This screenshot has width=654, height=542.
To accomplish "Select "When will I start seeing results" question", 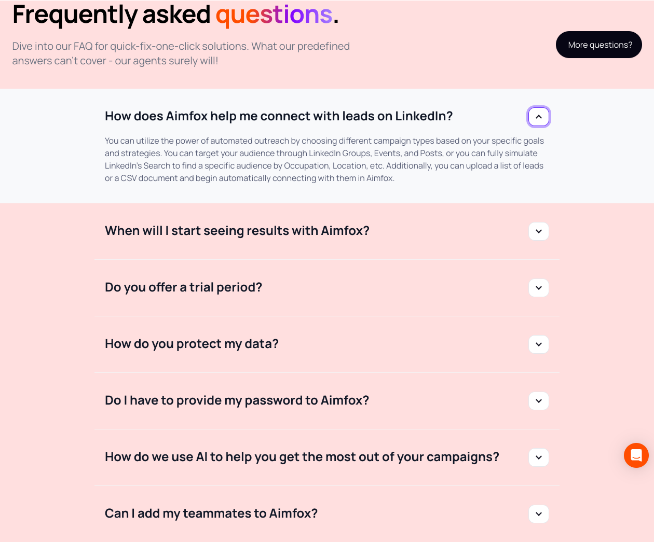I will 237,231.
